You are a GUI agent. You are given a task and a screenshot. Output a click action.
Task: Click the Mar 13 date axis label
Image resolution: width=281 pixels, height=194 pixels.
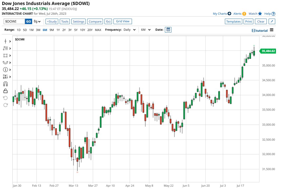(73, 186)
